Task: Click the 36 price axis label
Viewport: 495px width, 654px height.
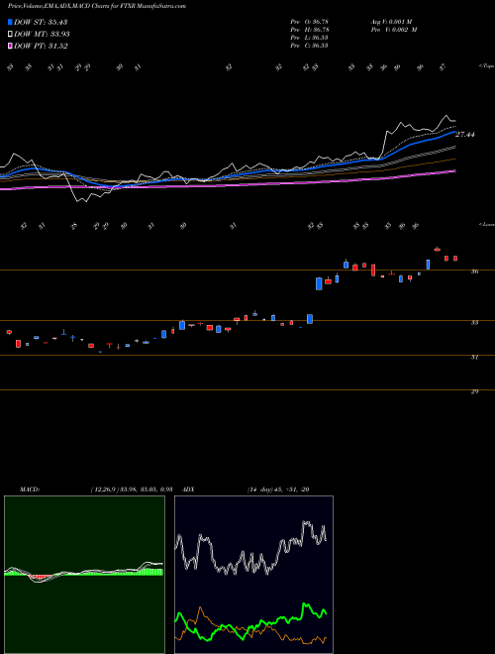Action: pos(474,272)
